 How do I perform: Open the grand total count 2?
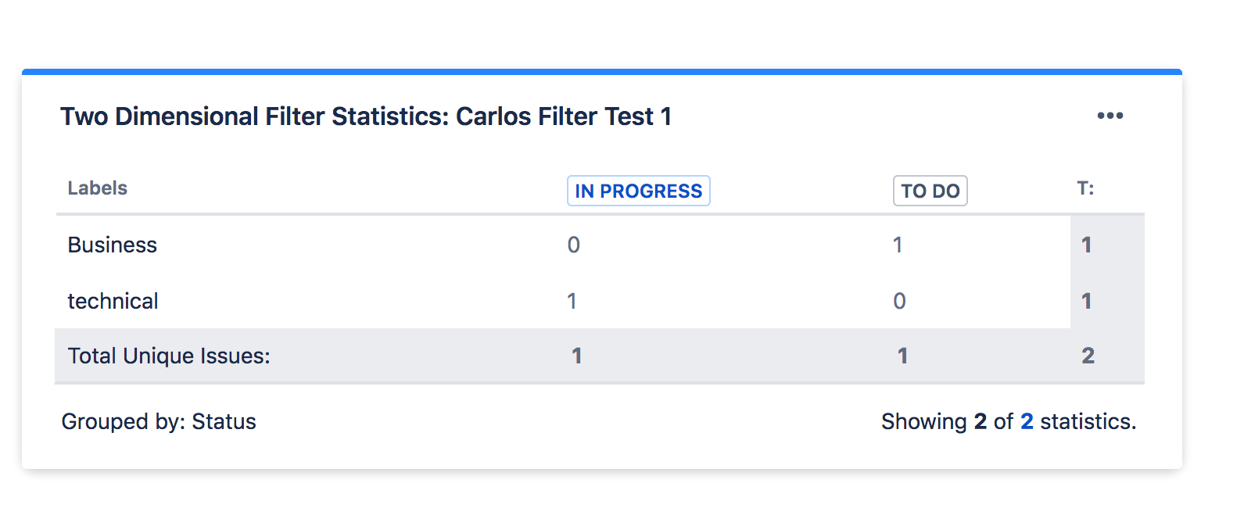tap(1088, 356)
